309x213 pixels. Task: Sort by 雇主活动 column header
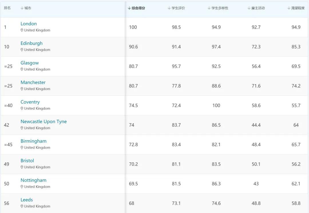[x=256, y=8]
